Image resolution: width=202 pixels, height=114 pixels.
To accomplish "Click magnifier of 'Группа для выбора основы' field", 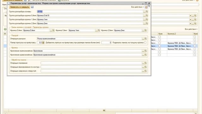I will pos(146,11).
